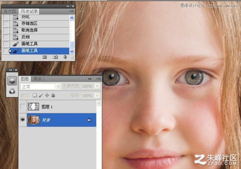Click the 填充 value field
This screenshot has height=169, width=241.
click(x=88, y=96)
